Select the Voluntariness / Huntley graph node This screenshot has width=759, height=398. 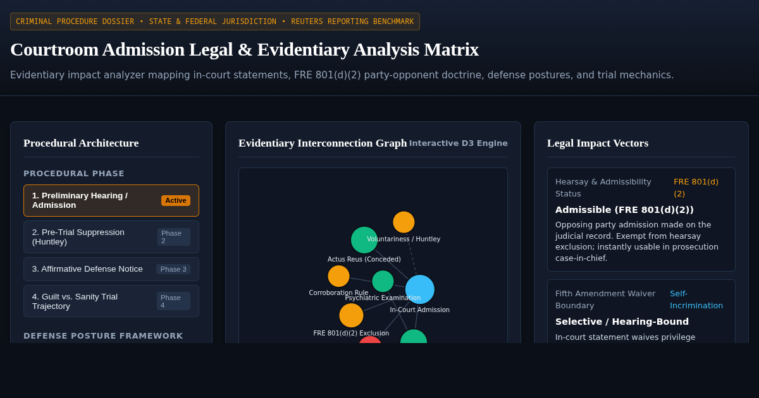[404, 222]
